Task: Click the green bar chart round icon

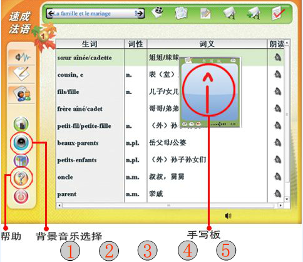Action: tap(21, 124)
